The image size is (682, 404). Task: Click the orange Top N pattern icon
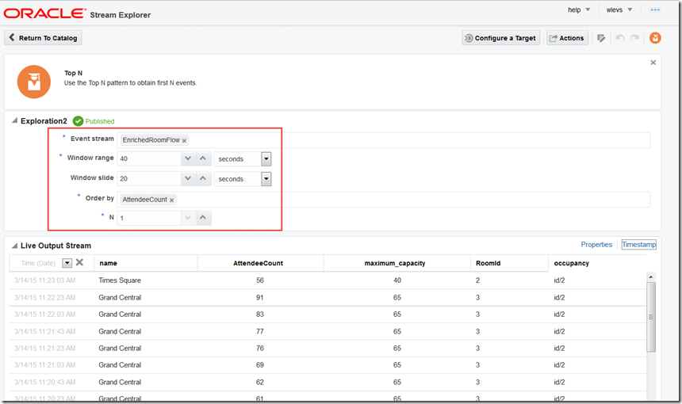click(34, 82)
